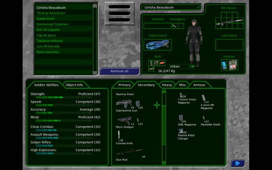Go to next screen with blue arrow button
272x170 pixels.
[237, 163]
